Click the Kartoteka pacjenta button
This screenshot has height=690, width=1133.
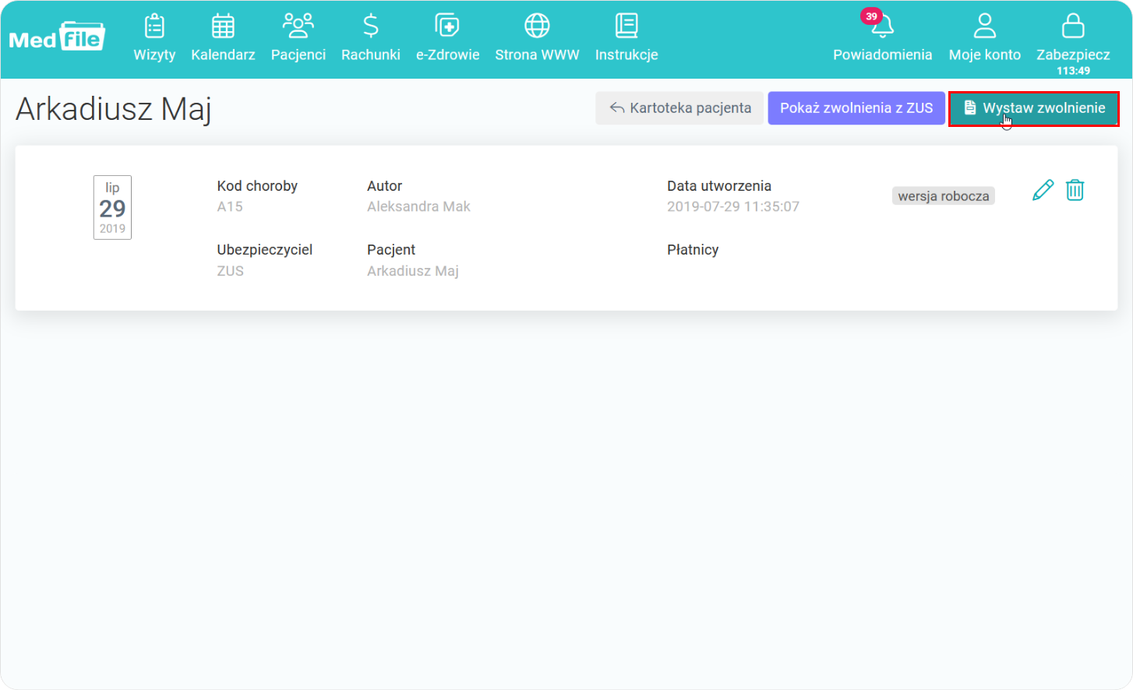click(679, 108)
